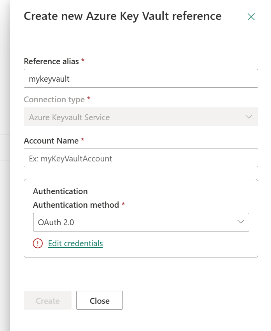
Task: Click the "Authentication method" label
Action: click(76, 205)
